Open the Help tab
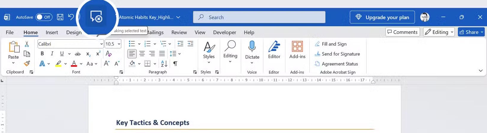The height and width of the screenshot is (133, 487). (x=249, y=32)
